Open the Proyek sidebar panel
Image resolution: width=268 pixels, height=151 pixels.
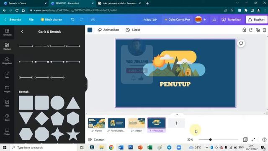tap(7, 89)
